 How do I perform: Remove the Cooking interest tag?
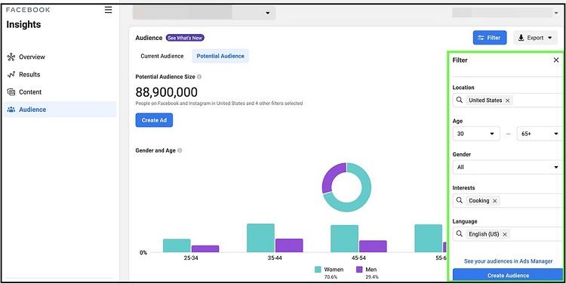[x=495, y=200]
